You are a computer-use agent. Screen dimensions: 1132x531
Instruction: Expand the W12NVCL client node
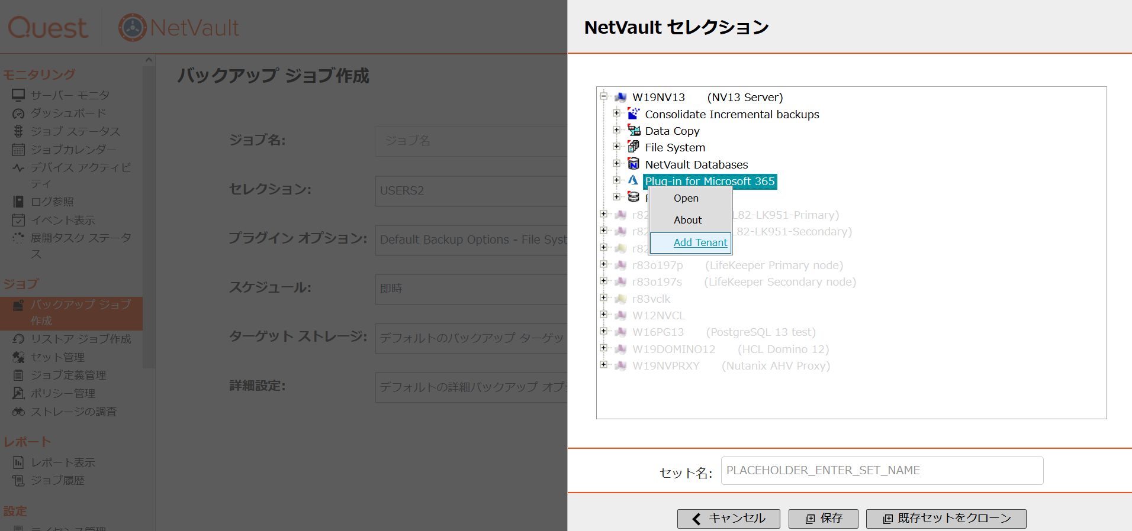tap(604, 315)
